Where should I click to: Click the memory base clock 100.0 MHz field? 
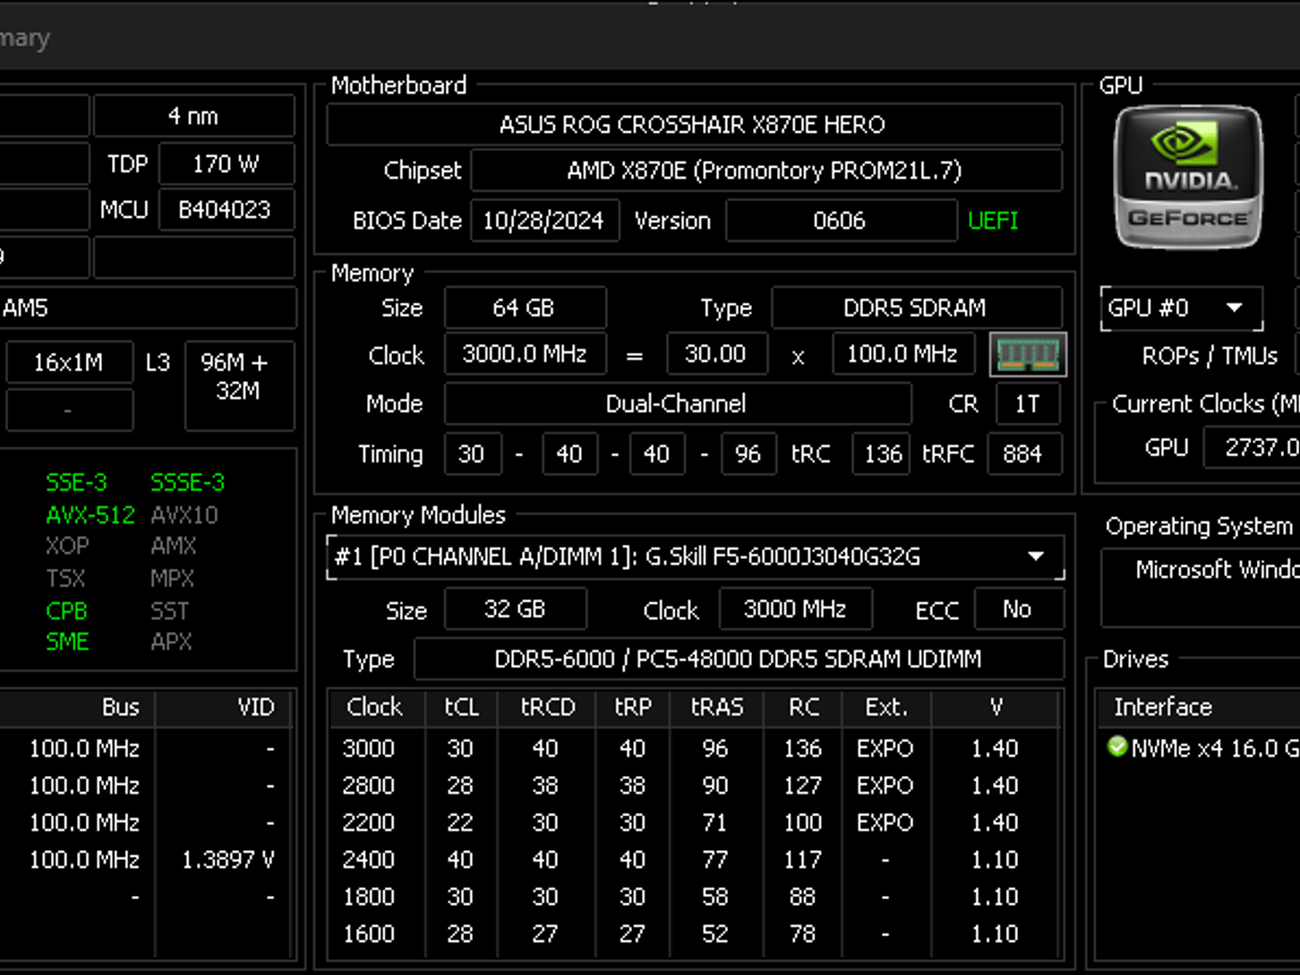903,354
